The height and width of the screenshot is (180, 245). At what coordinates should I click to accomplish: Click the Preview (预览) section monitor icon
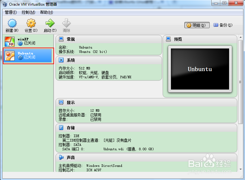point(168,39)
